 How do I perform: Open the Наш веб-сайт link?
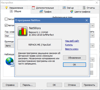(x=72, y=41)
